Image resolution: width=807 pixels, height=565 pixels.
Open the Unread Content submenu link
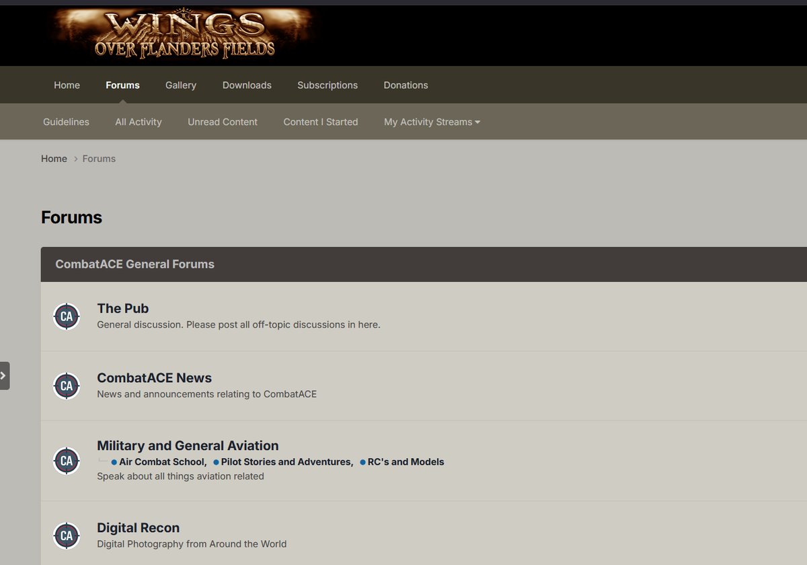coord(223,122)
